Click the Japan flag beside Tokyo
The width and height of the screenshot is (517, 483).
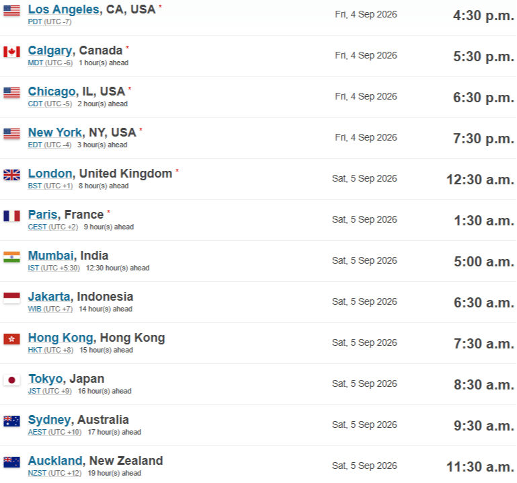[x=11, y=380]
